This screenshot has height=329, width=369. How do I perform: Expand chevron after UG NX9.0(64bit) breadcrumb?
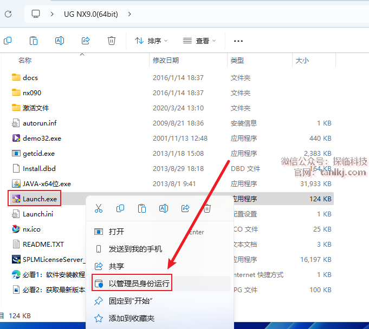[130, 14]
